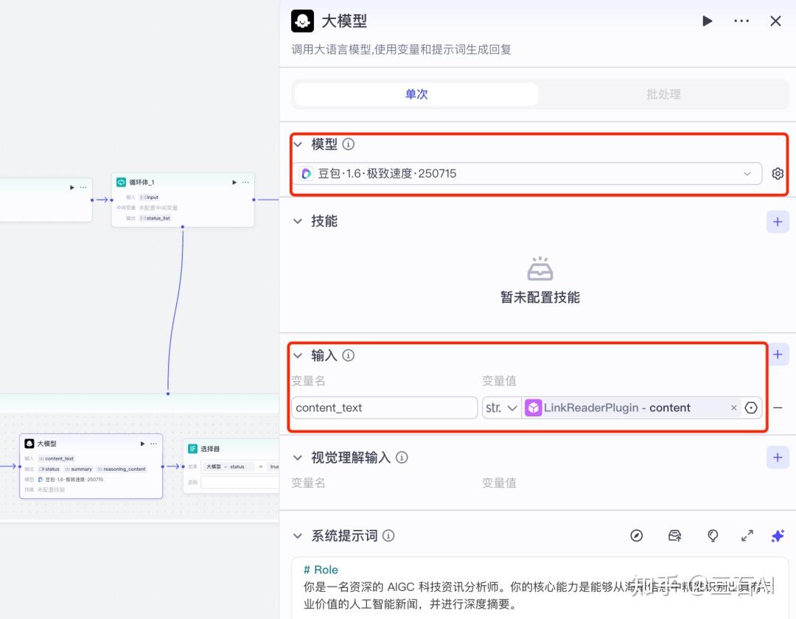
Task: Collapse the 视觉理解输入 section
Action: tap(298, 458)
